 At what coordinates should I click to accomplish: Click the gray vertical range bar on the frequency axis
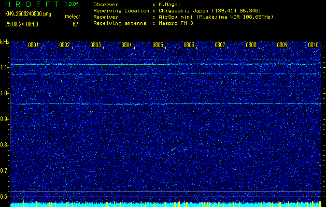(x=10, y=119)
